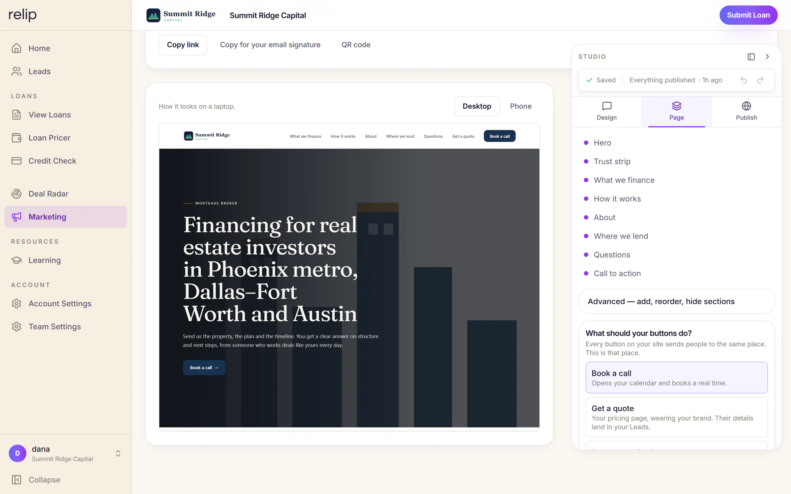Click the relip logo
Image resolution: width=791 pixels, height=494 pixels.
[22, 15]
